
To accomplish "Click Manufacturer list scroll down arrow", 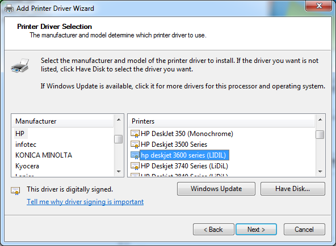I will (x=119, y=171).
